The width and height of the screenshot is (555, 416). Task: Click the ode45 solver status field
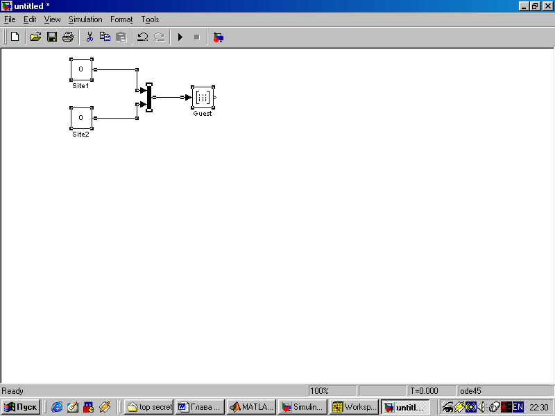click(x=506, y=391)
